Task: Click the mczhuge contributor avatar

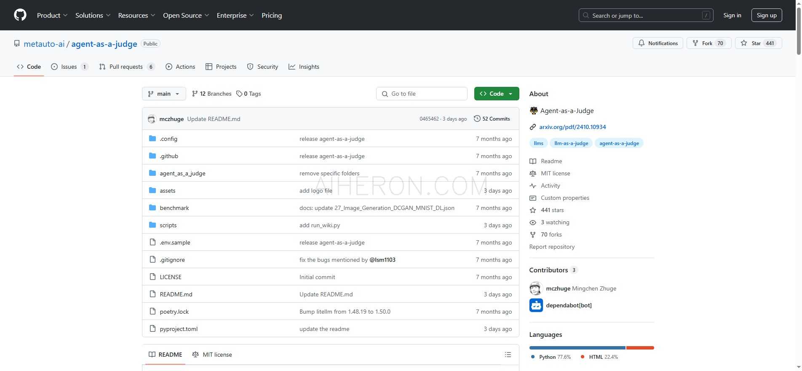Action: click(535, 288)
